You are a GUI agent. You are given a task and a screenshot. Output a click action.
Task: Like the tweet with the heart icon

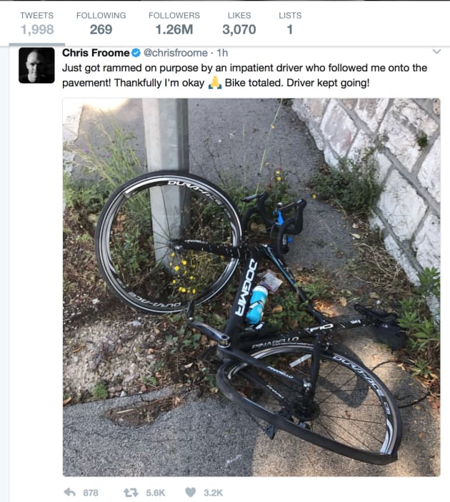(191, 493)
